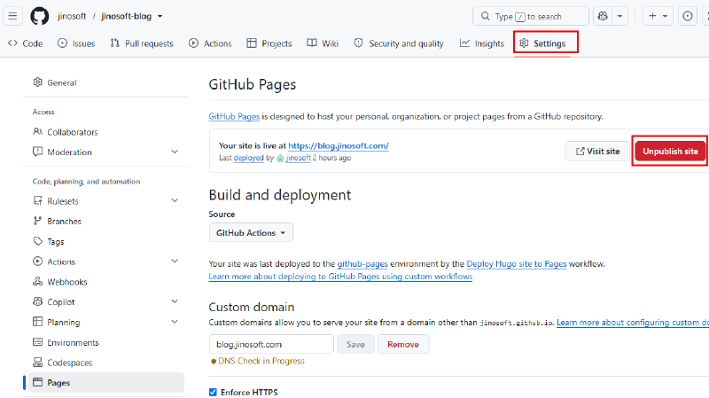Click the Branches git icon in sidebar
Image resolution: width=709 pixels, height=398 pixels.
(37, 221)
